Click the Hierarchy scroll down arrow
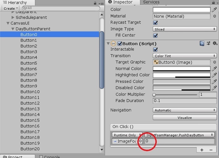Viewport: 219px width, 158px height. 102,150
